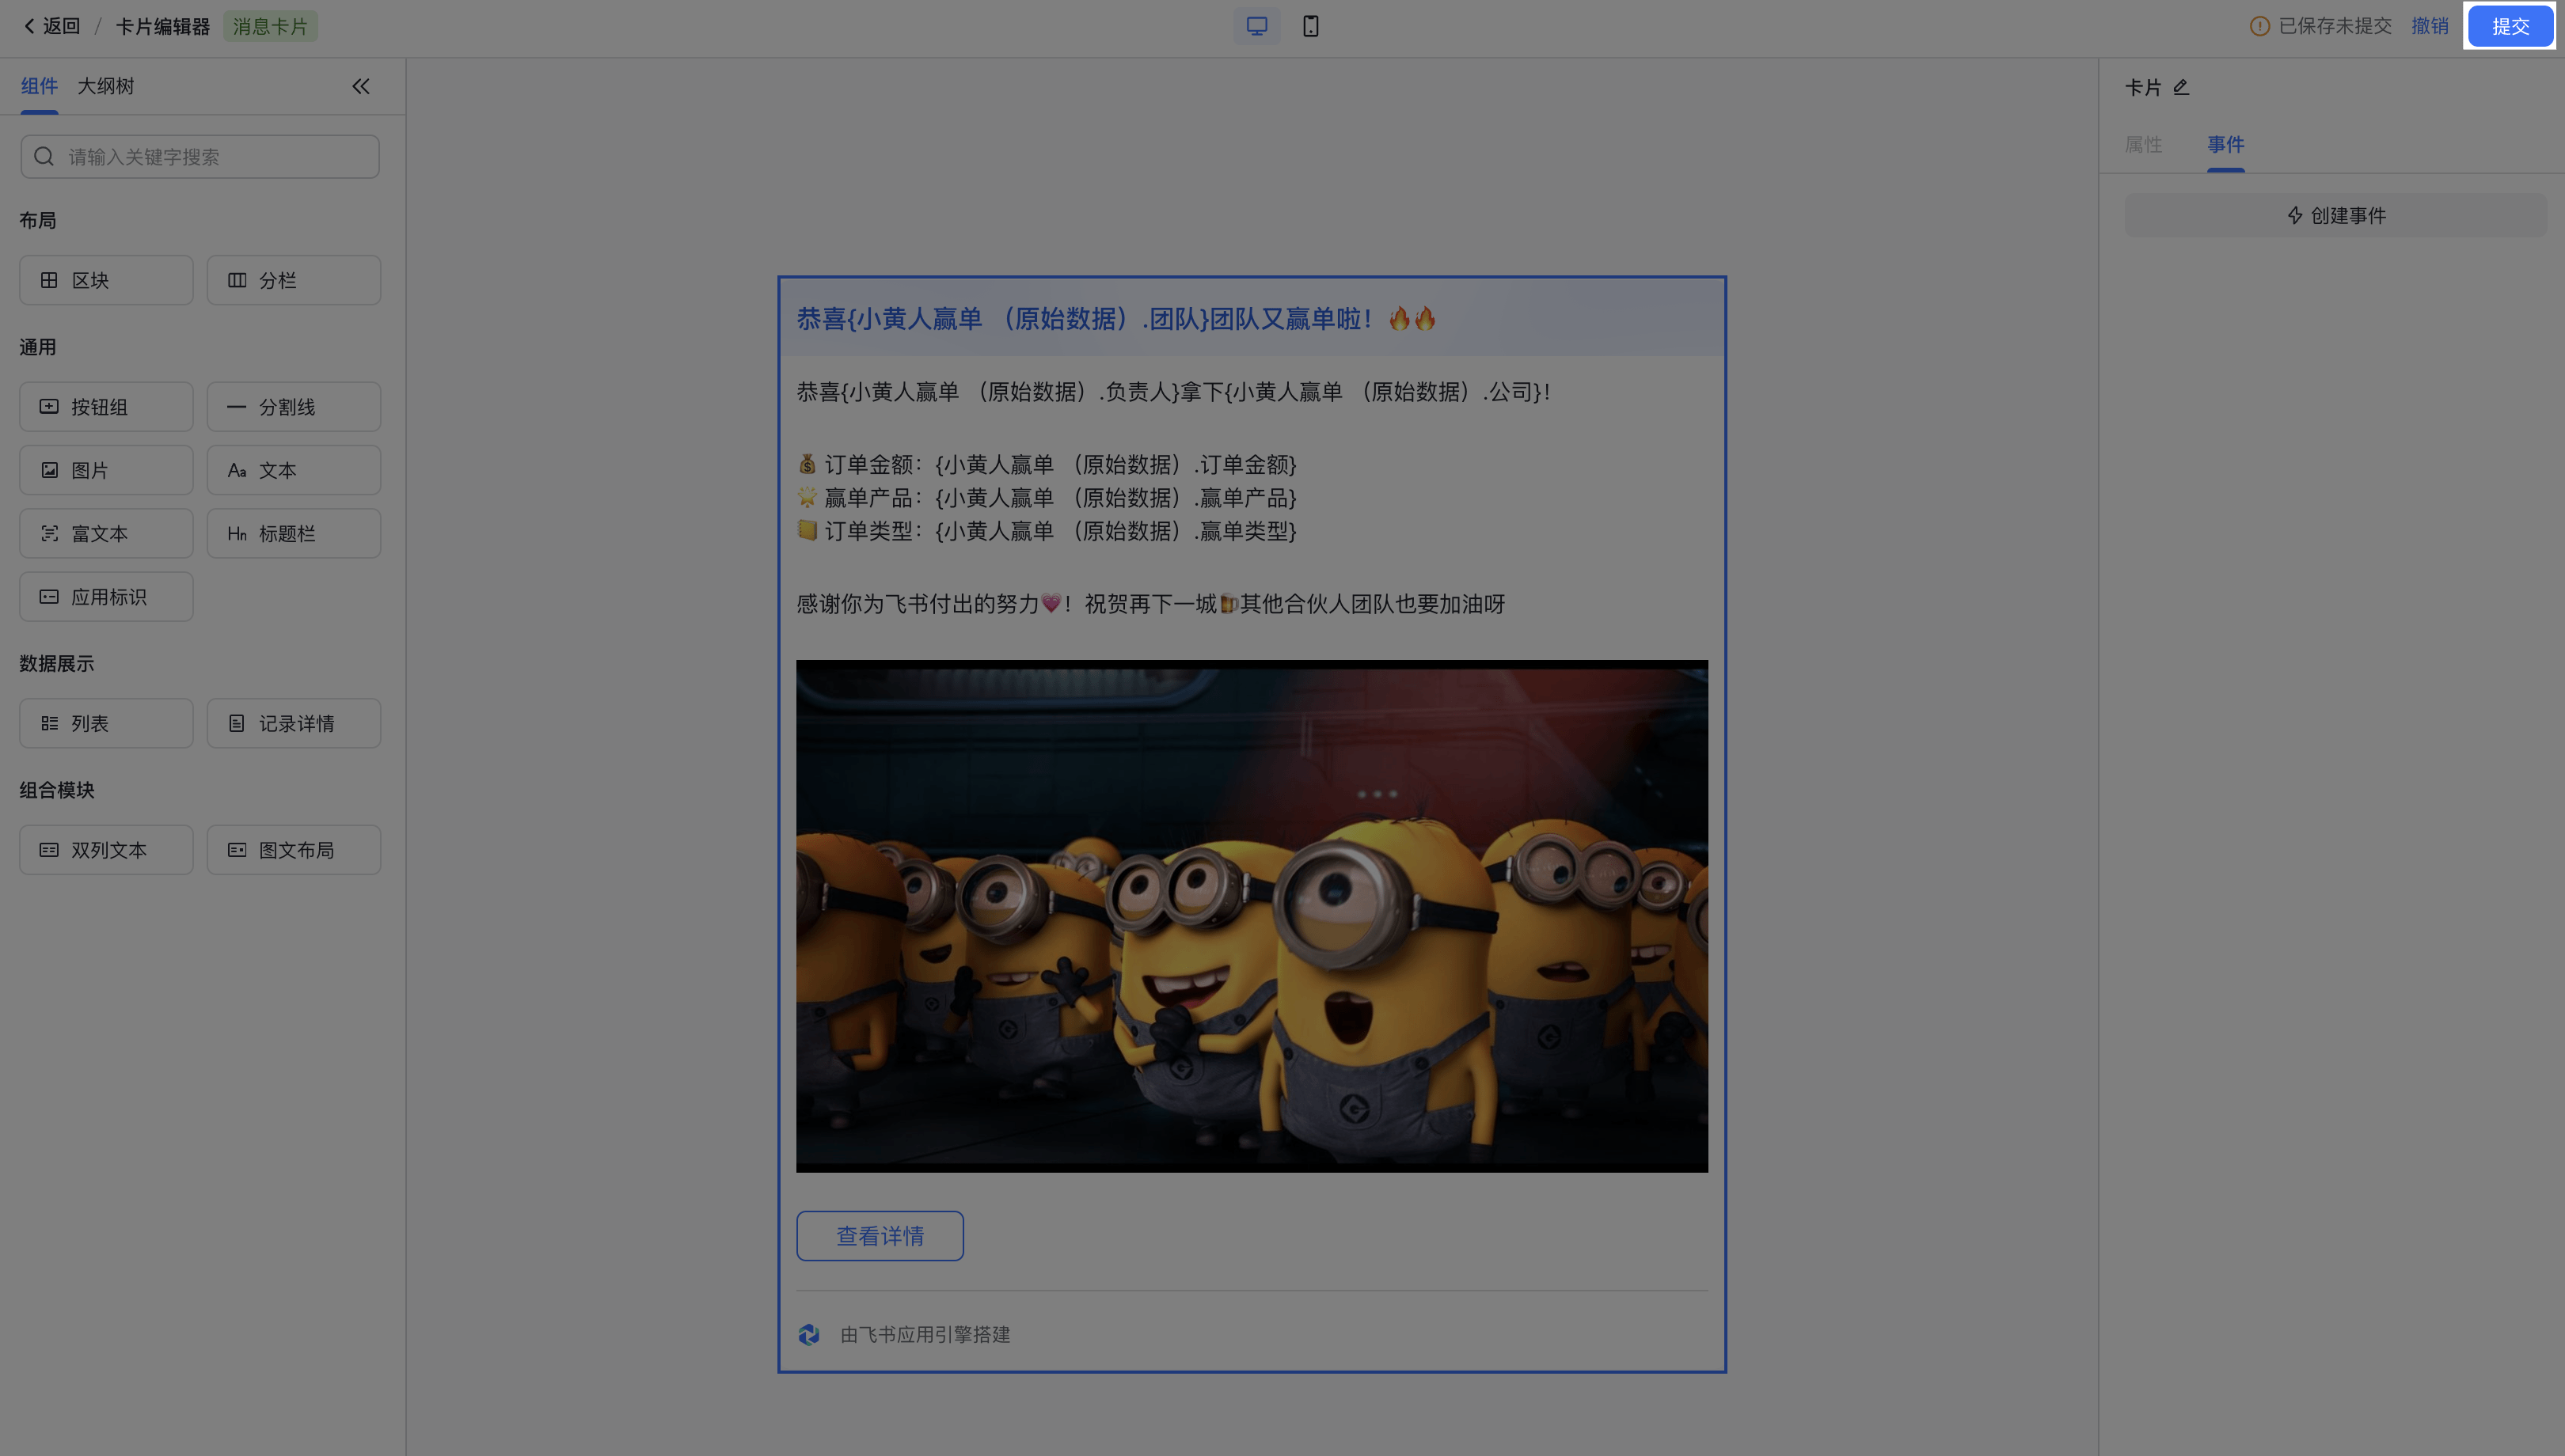Add a 双列文本 two-column text module
This screenshot has height=1456, width=2565.
pyautogui.click(x=106, y=850)
